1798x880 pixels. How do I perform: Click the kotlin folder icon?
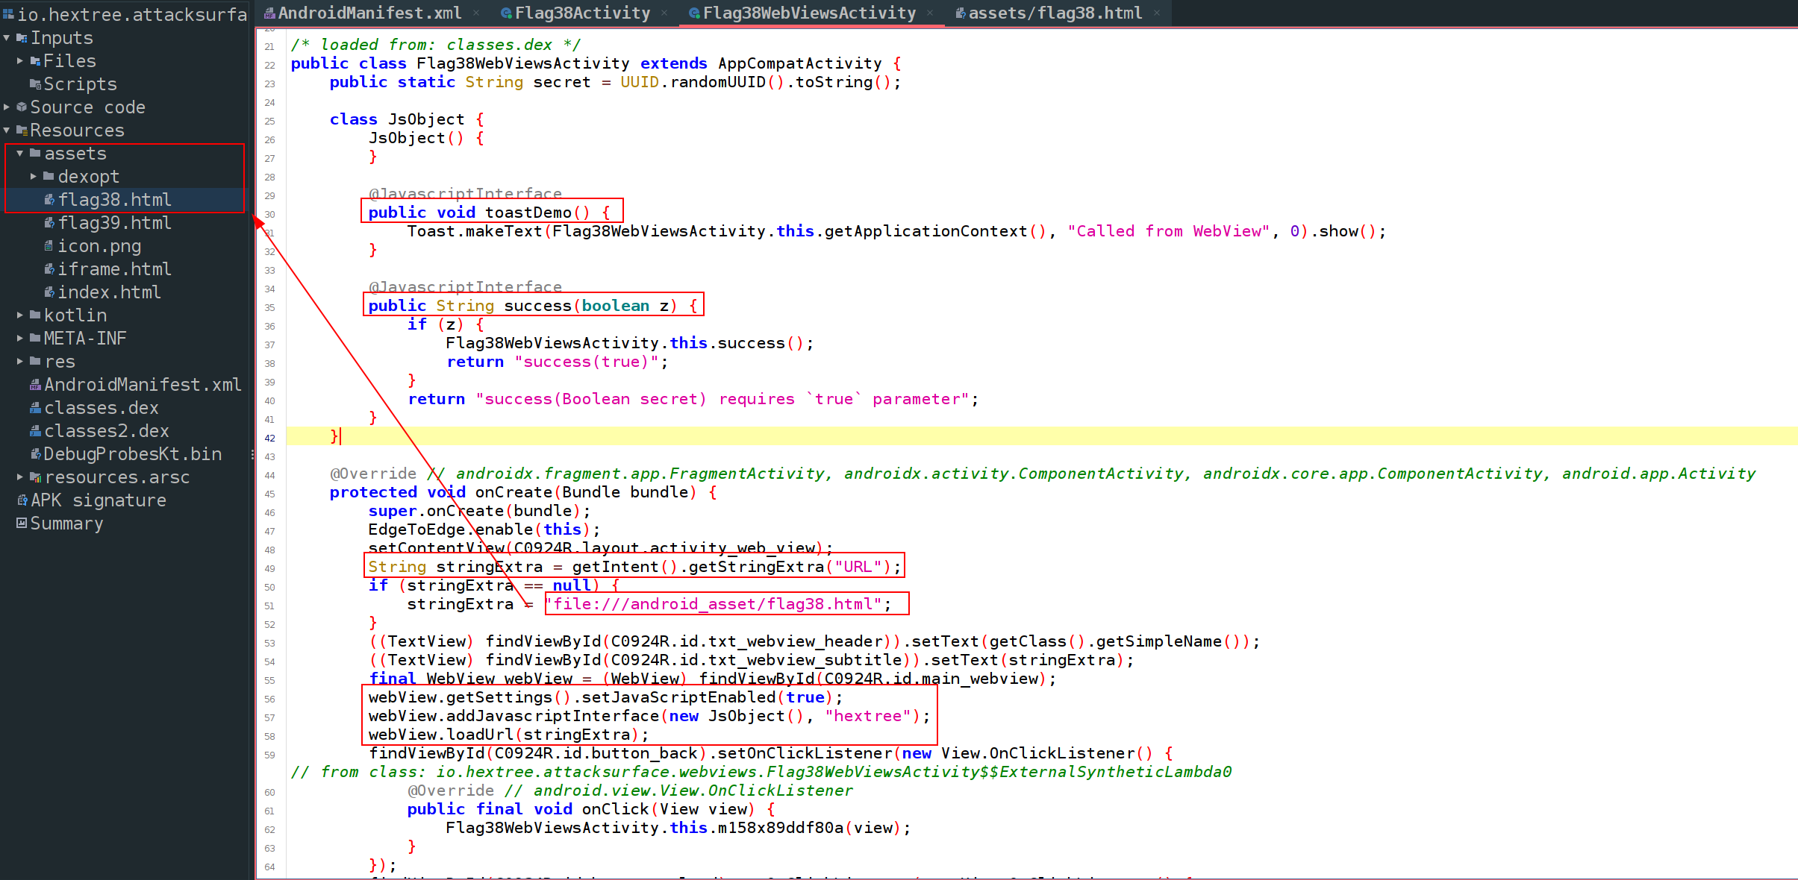[35, 315]
